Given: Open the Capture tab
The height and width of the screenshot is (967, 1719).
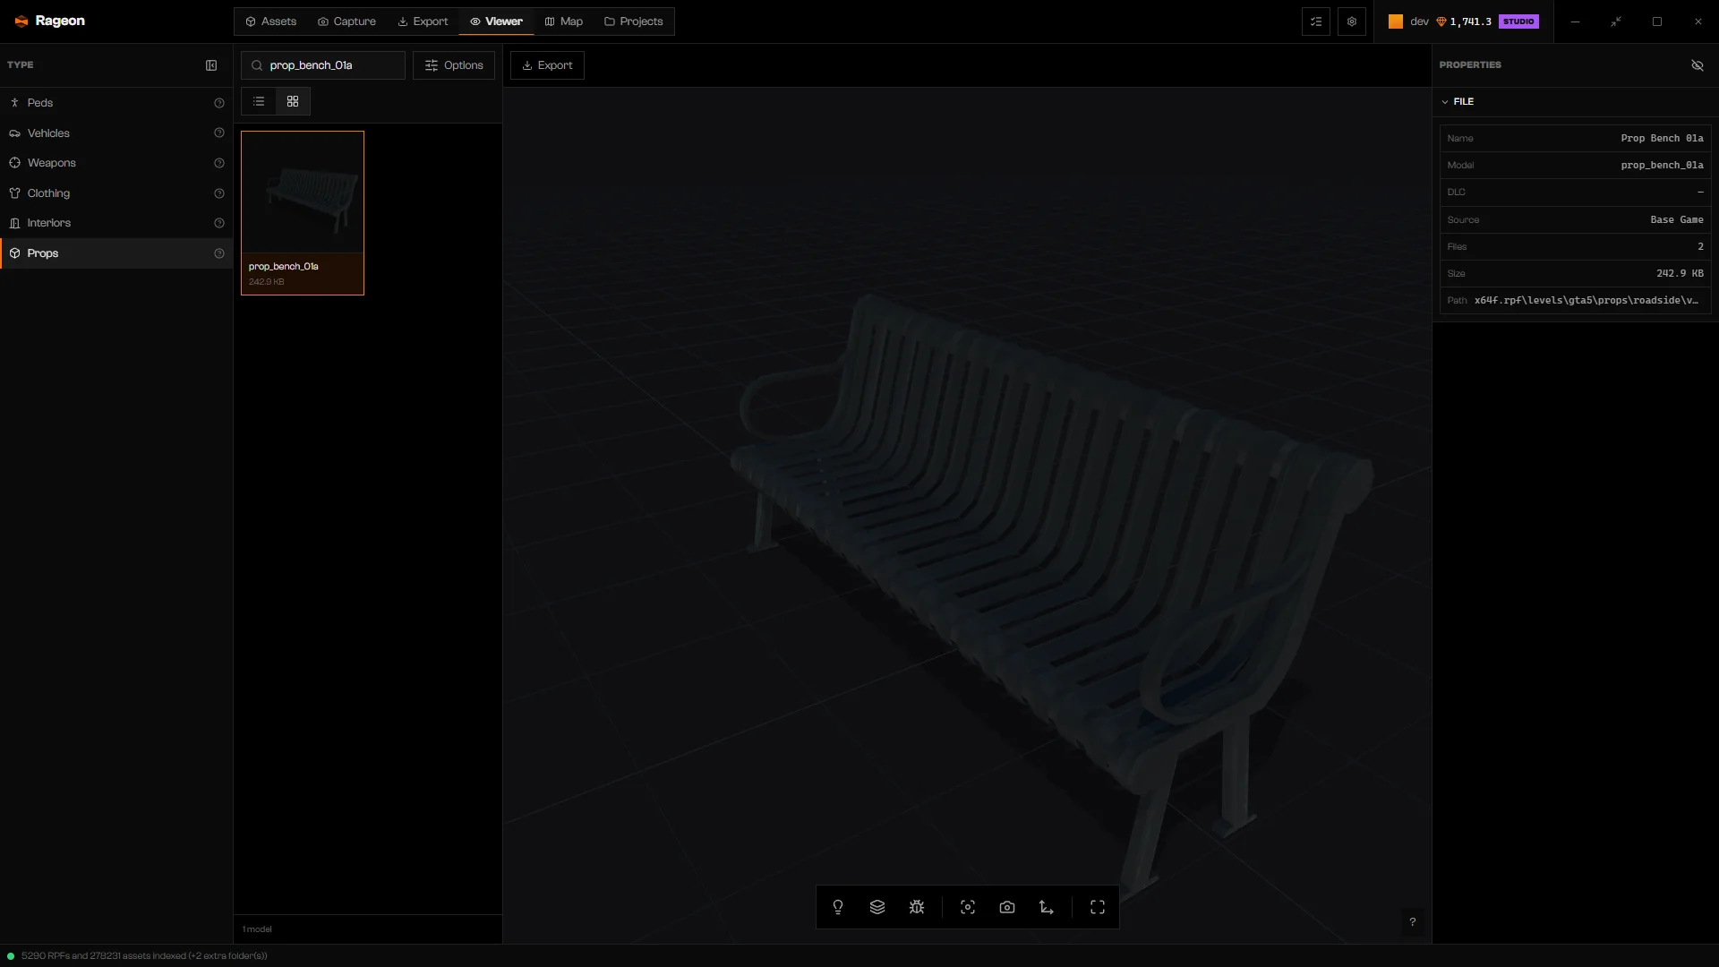Looking at the screenshot, I should coord(346,21).
